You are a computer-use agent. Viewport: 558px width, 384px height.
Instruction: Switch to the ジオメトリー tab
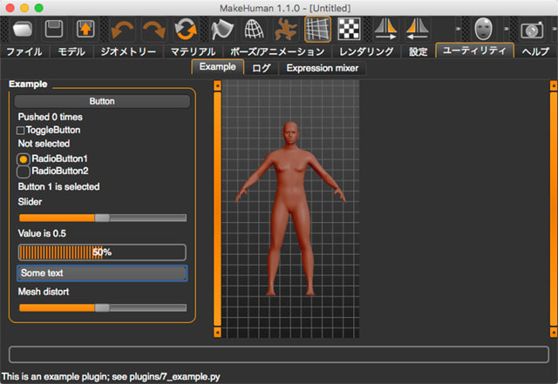[128, 51]
